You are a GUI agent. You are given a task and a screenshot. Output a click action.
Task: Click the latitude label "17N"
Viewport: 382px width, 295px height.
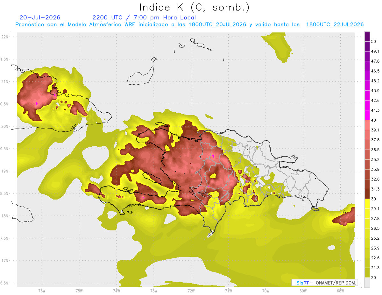(x=5, y=261)
